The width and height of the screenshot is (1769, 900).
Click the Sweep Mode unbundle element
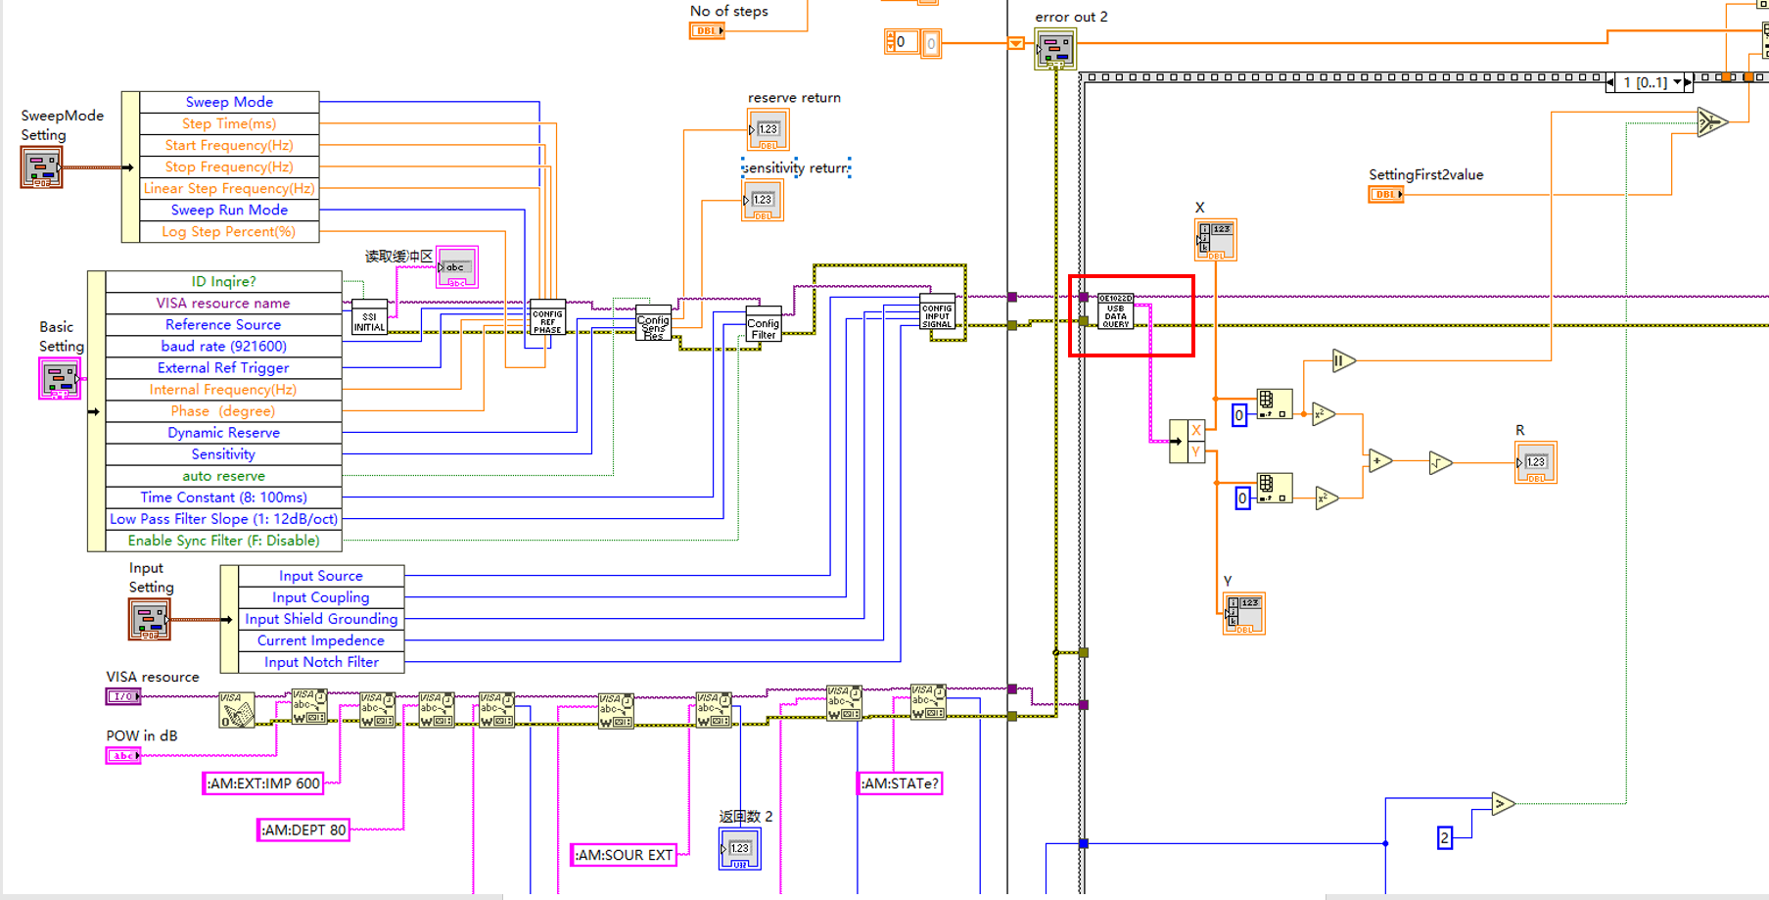point(229,102)
